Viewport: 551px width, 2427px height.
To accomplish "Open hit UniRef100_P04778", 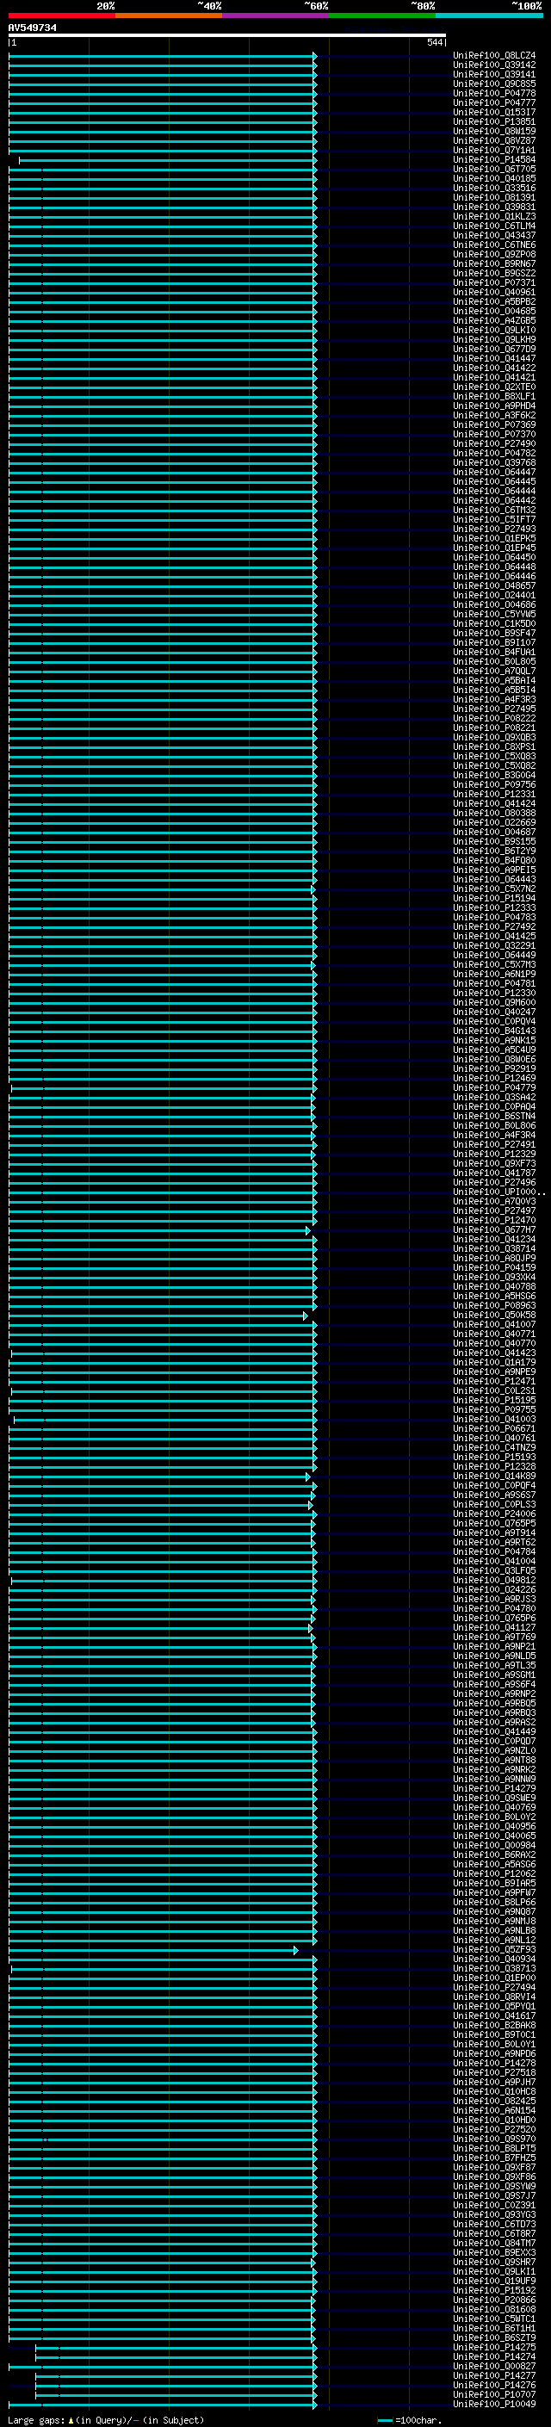I will coord(494,93).
